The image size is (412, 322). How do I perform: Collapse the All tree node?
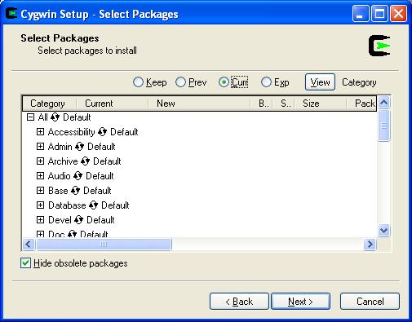(x=30, y=117)
